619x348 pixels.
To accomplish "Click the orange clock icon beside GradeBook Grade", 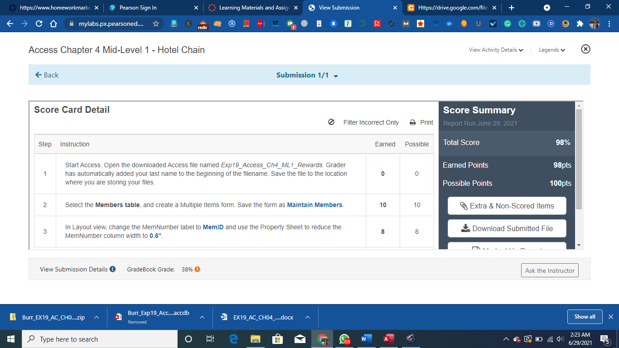I will [x=198, y=269].
